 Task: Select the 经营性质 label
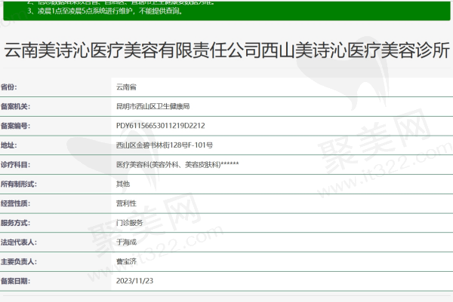click(15, 203)
